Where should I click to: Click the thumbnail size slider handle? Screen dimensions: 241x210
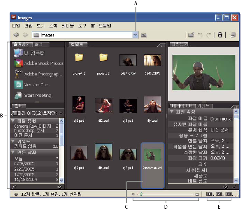coord(141,194)
